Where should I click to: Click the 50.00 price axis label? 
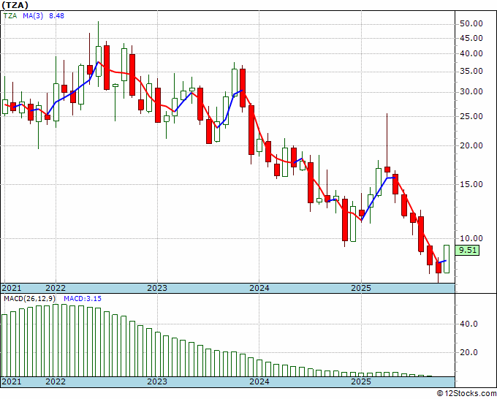471,24
